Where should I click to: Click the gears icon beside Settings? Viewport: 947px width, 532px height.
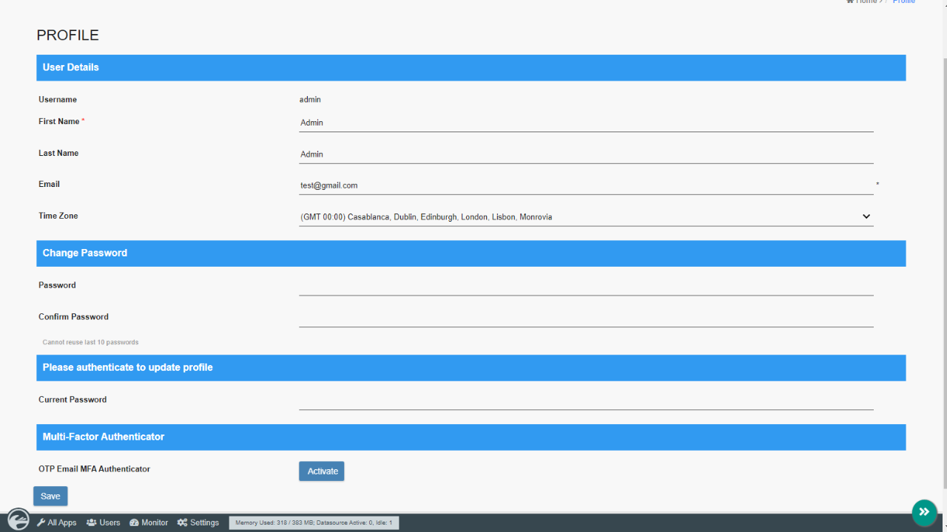tap(182, 522)
